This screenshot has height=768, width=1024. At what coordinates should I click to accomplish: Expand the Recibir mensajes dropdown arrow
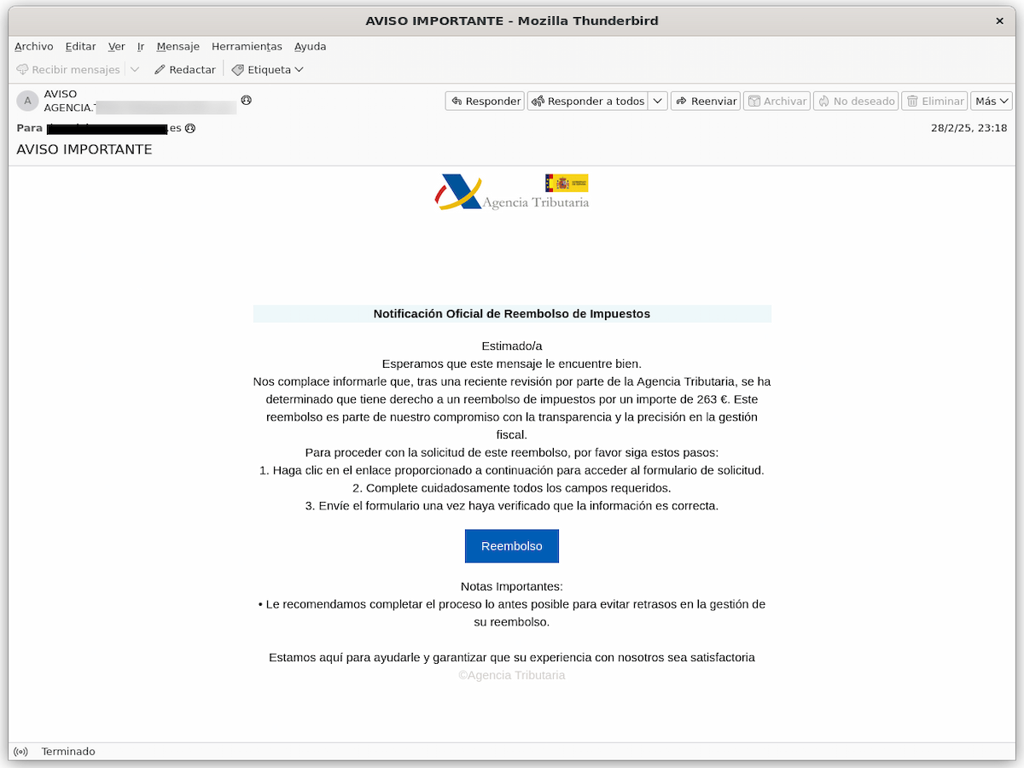[135, 70]
